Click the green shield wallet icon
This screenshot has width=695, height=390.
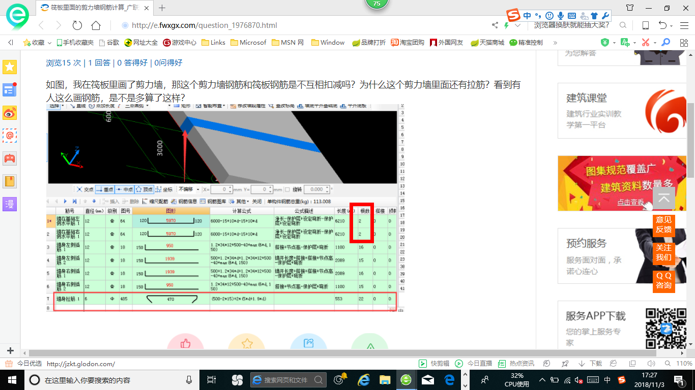[605, 42]
